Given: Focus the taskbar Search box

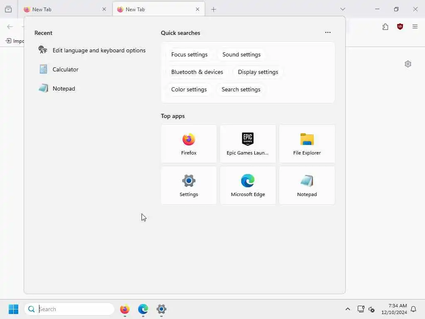Looking at the screenshot, I should [69, 309].
